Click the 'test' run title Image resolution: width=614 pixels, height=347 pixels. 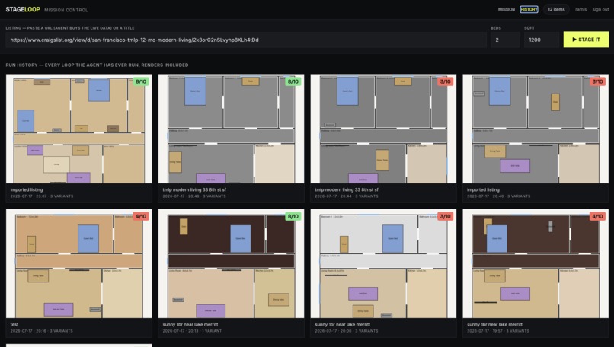point(14,324)
